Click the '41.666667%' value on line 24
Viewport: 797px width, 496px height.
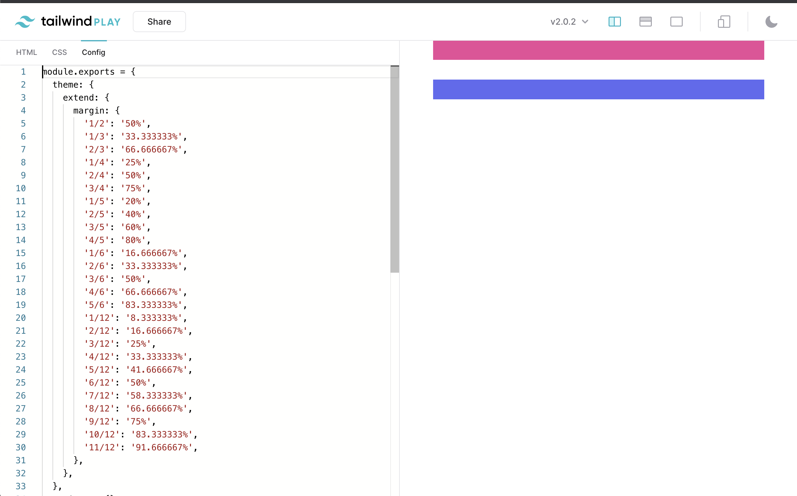coord(157,370)
